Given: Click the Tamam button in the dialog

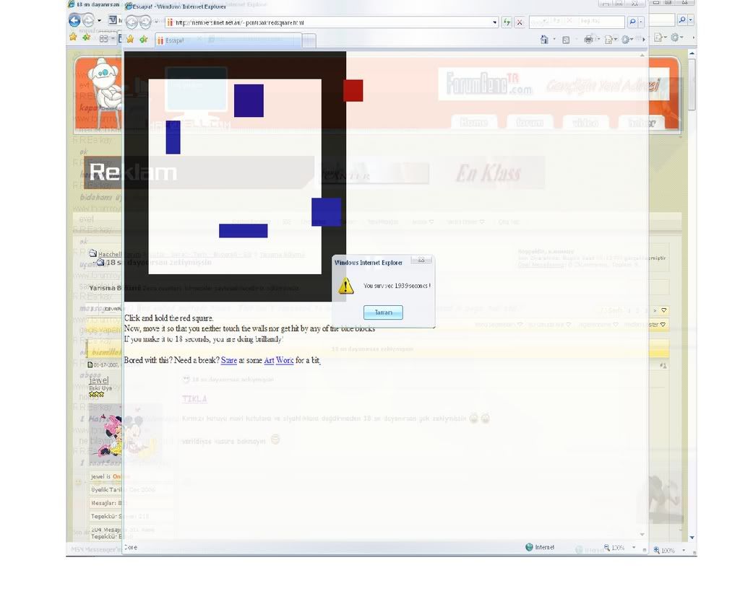Looking at the screenshot, I should (383, 312).
